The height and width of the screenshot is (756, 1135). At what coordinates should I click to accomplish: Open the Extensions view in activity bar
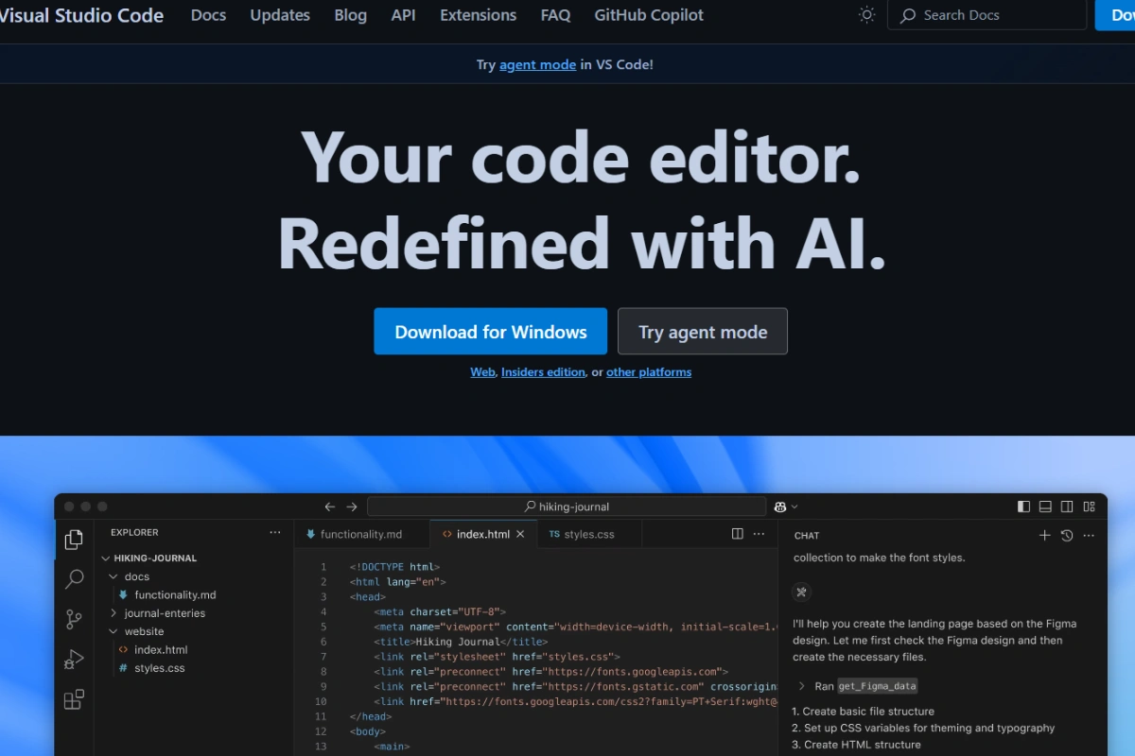point(74,700)
